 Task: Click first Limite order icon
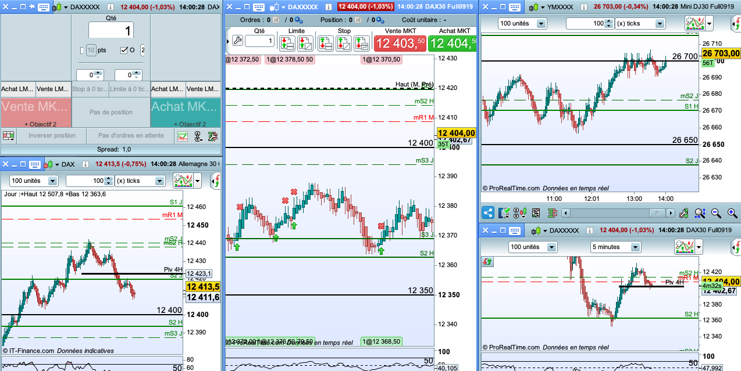point(287,42)
